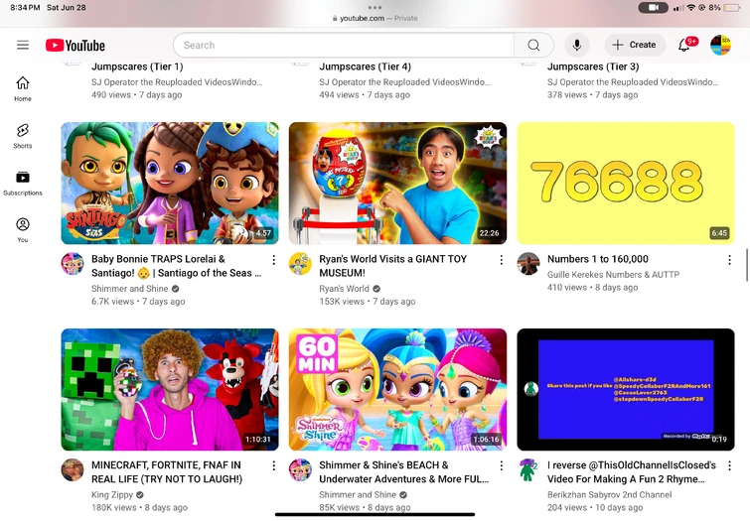Open Shimmer and Shine avatar beside BEACH video
This screenshot has height=521, width=750.
(x=300, y=469)
